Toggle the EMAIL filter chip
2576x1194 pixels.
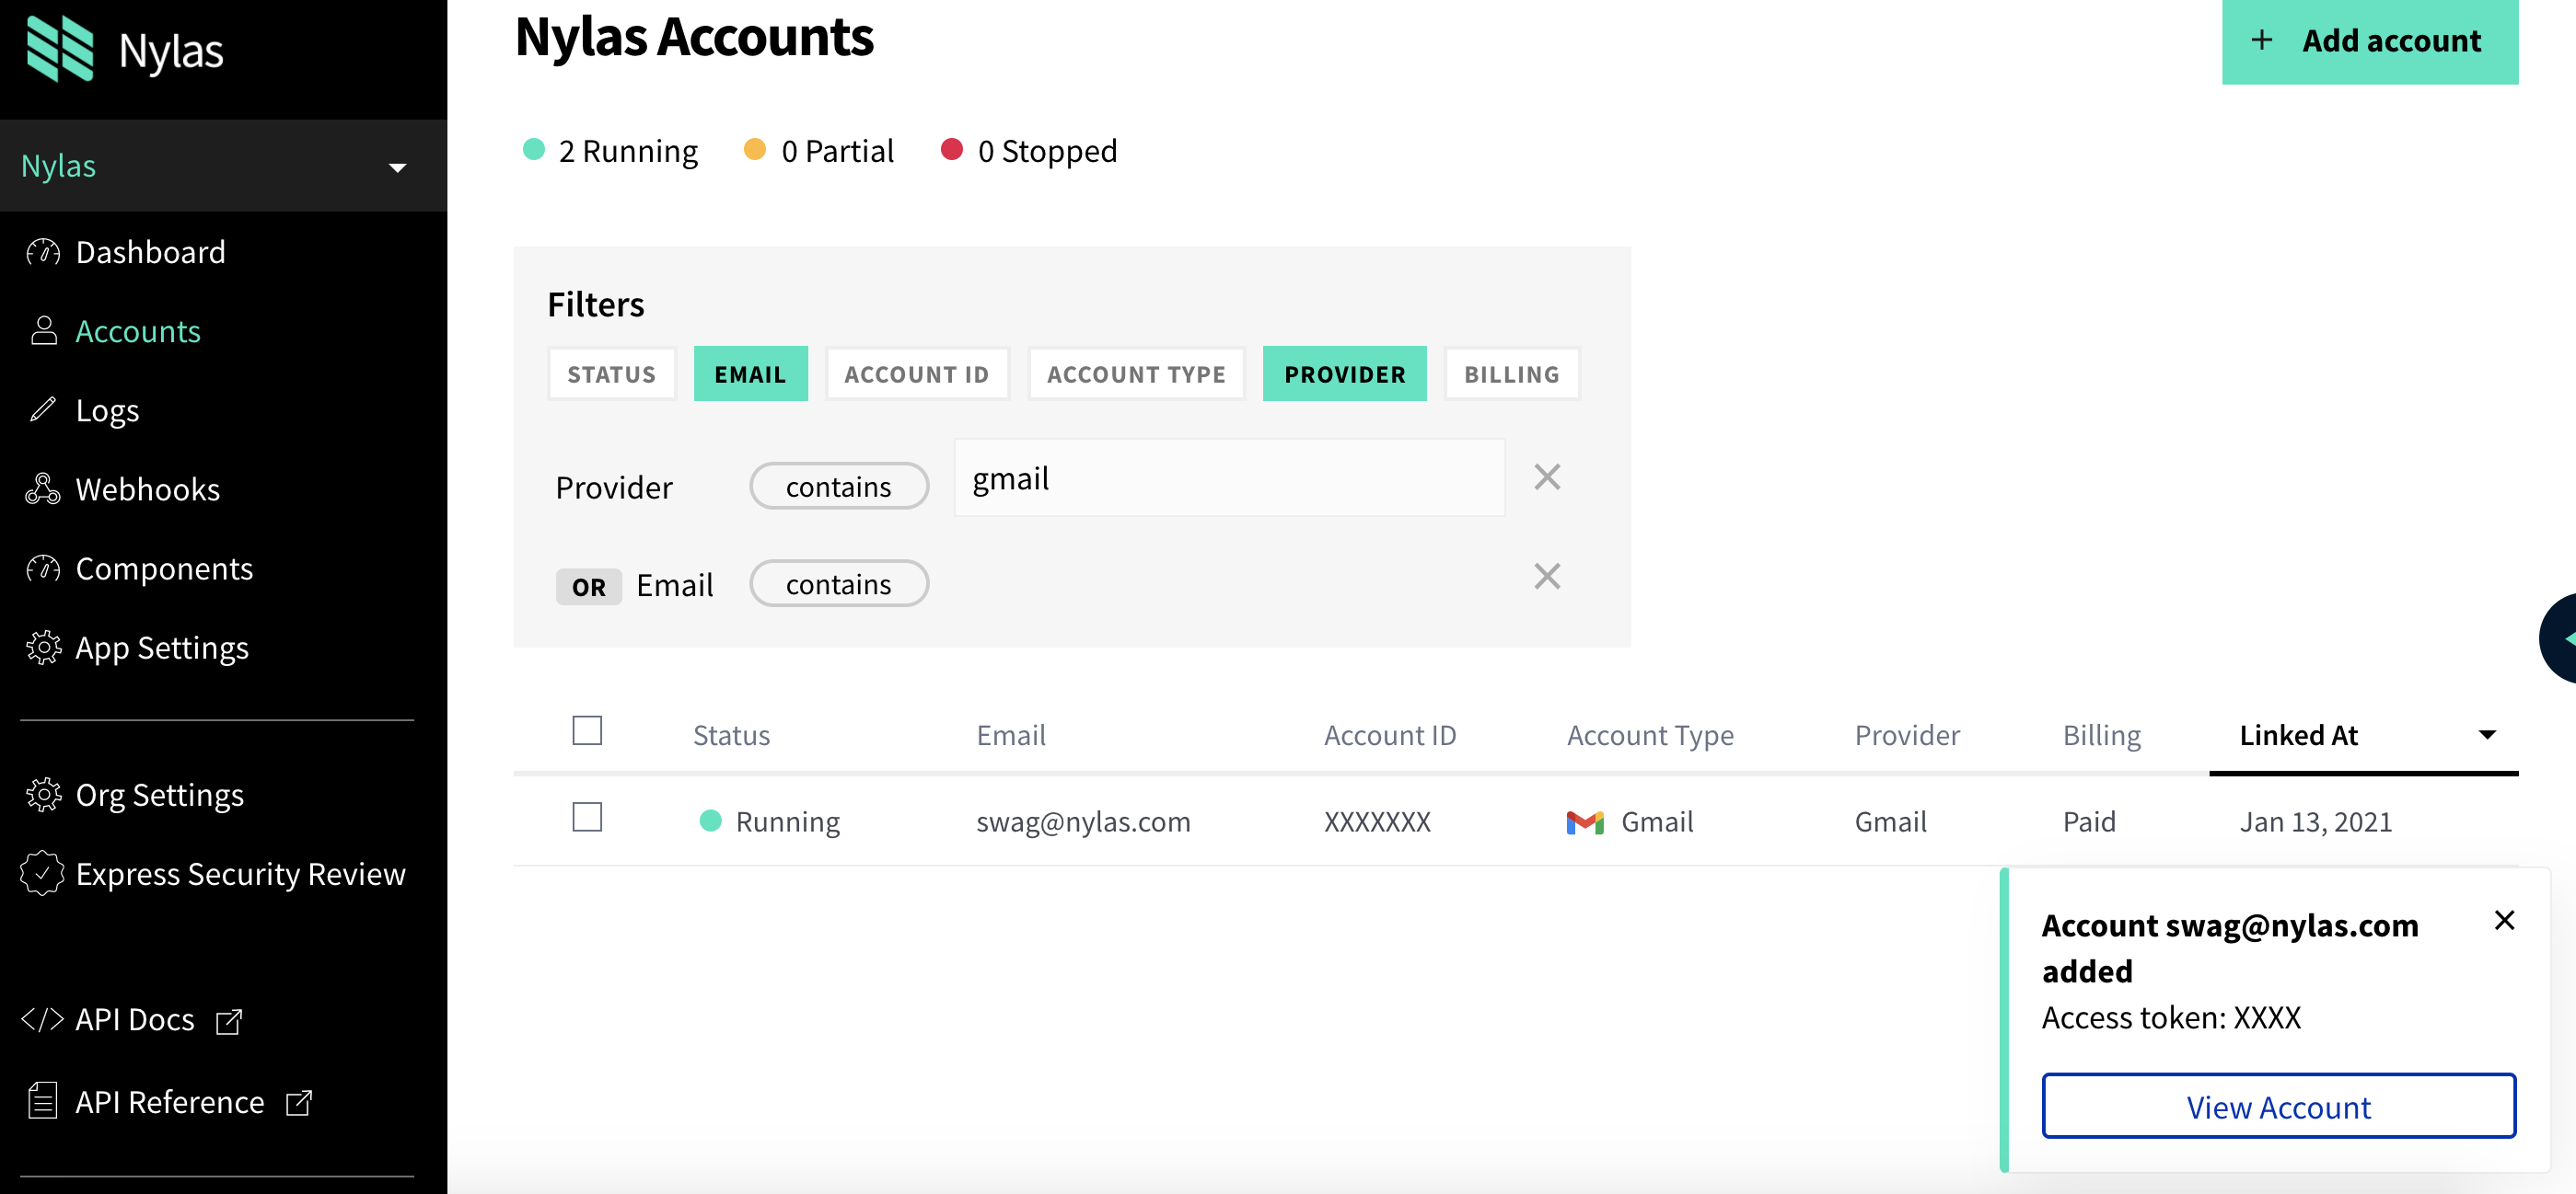(750, 373)
